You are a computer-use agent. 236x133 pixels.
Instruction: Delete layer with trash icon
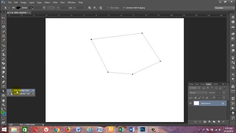point(223,122)
